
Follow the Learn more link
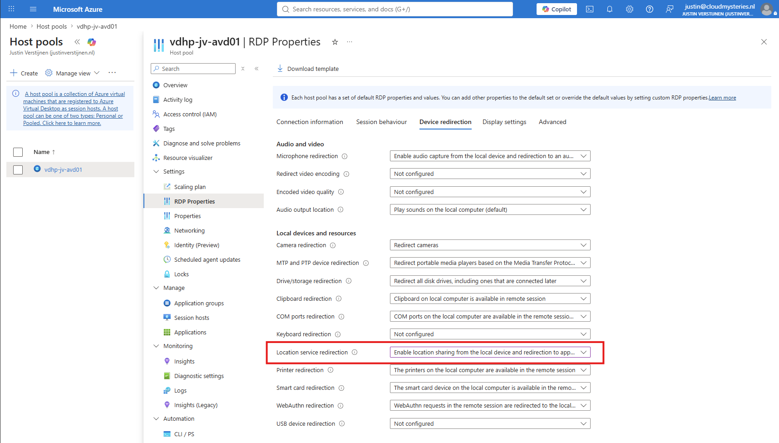[x=722, y=98]
